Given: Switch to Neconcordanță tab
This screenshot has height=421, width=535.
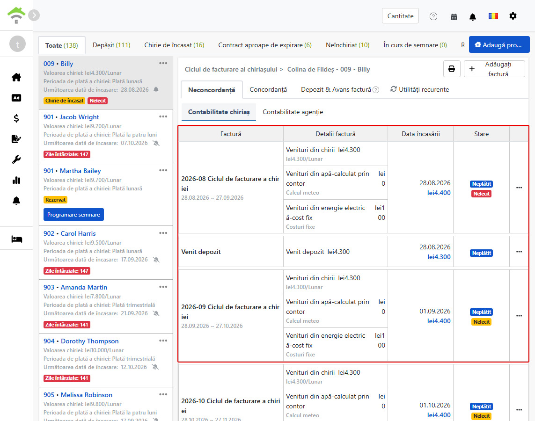Looking at the screenshot, I should pos(212,90).
